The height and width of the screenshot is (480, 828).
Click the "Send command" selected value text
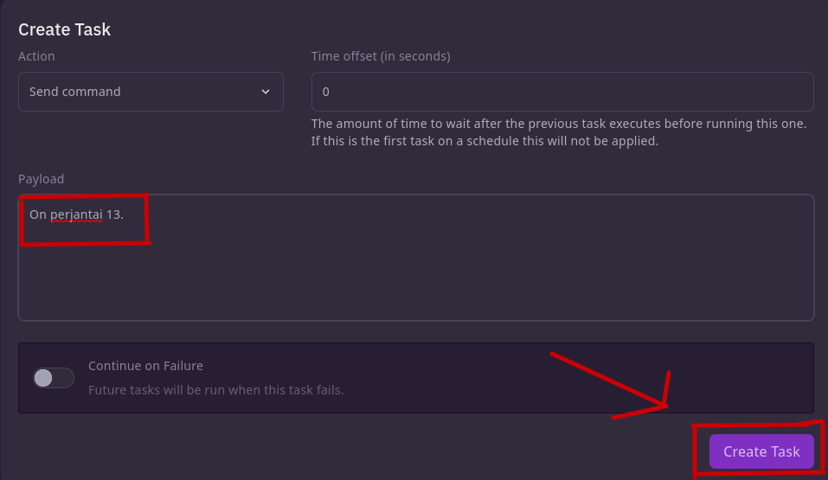tap(75, 92)
